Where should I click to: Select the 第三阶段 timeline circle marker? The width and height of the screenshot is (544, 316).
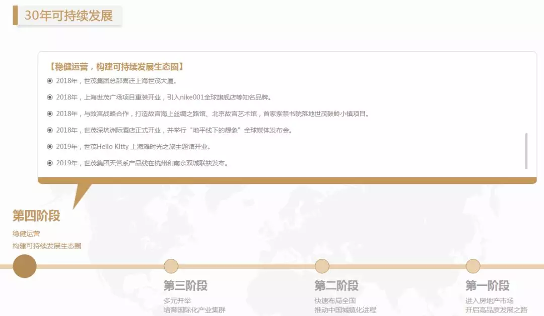pos(171,266)
